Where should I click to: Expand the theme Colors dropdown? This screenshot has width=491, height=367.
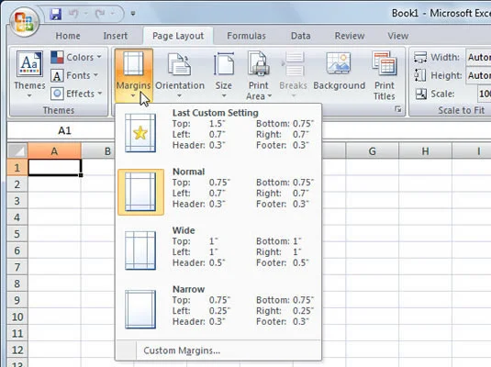pos(76,57)
